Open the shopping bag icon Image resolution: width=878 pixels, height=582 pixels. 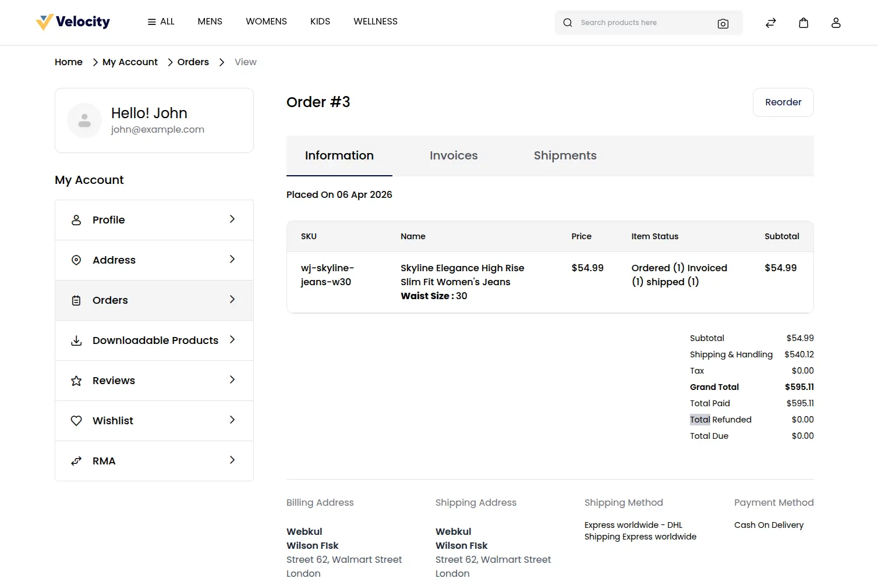coord(803,23)
